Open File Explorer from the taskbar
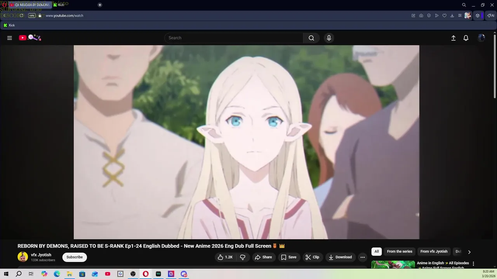The width and height of the screenshot is (497, 279). [70, 274]
